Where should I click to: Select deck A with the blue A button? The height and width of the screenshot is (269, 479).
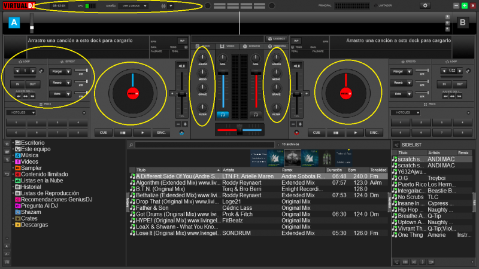point(14,23)
